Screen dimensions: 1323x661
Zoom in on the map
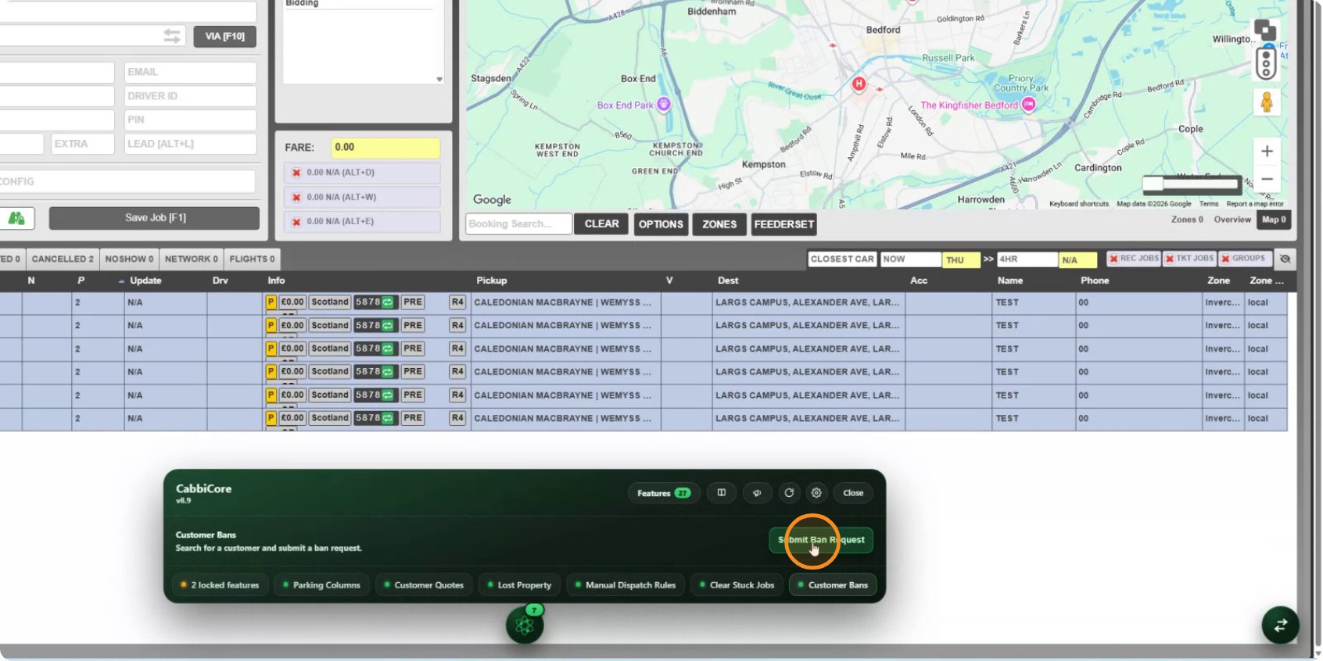click(x=1267, y=151)
